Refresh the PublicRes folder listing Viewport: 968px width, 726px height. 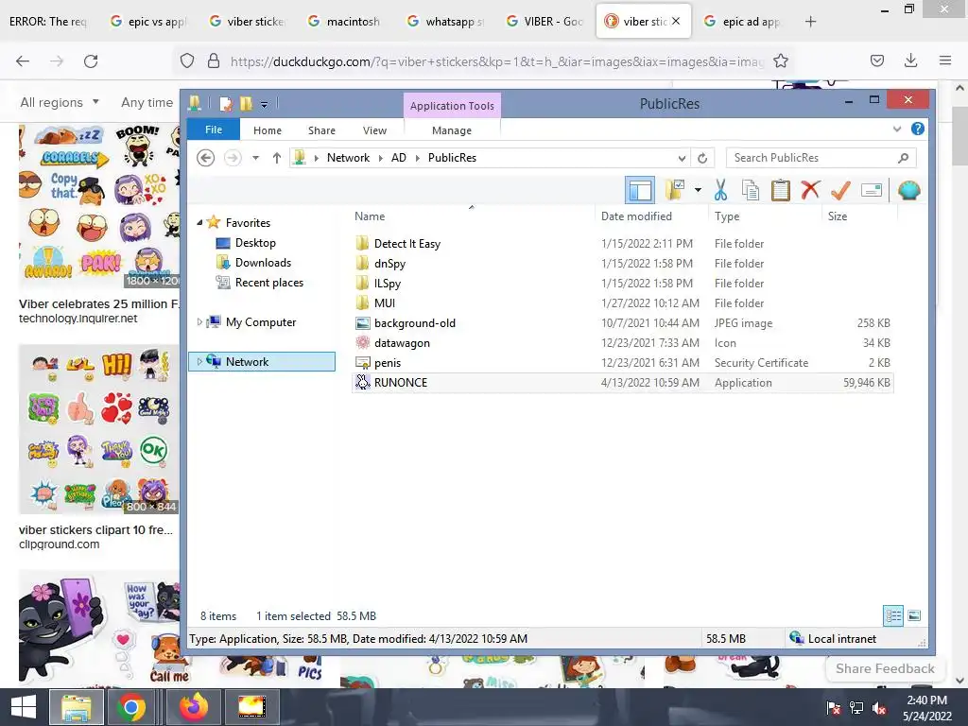click(702, 158)
